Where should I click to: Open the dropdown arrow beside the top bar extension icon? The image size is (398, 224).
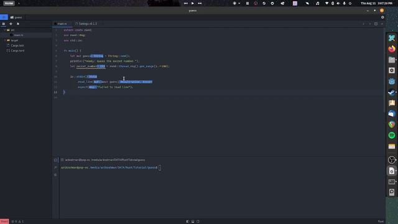click(239, 3)
